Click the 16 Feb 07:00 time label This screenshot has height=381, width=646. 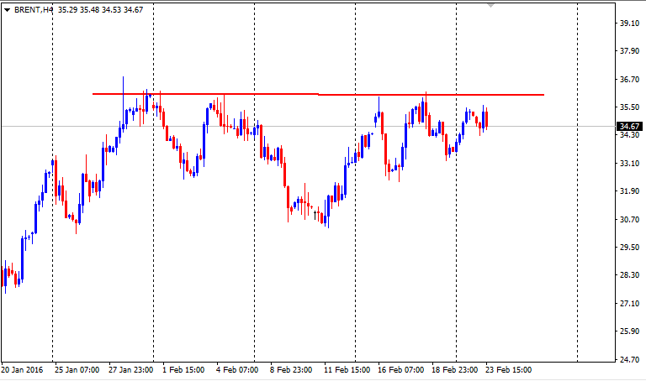401,370
